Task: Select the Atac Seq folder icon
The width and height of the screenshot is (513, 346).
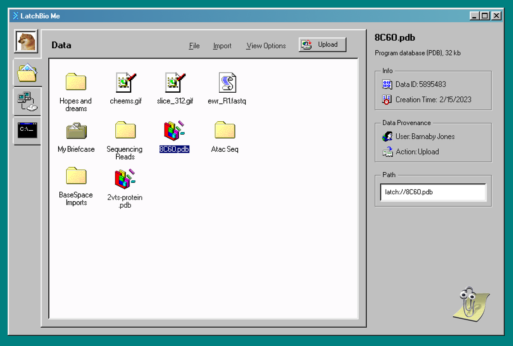Action: (x=225, y=130)
